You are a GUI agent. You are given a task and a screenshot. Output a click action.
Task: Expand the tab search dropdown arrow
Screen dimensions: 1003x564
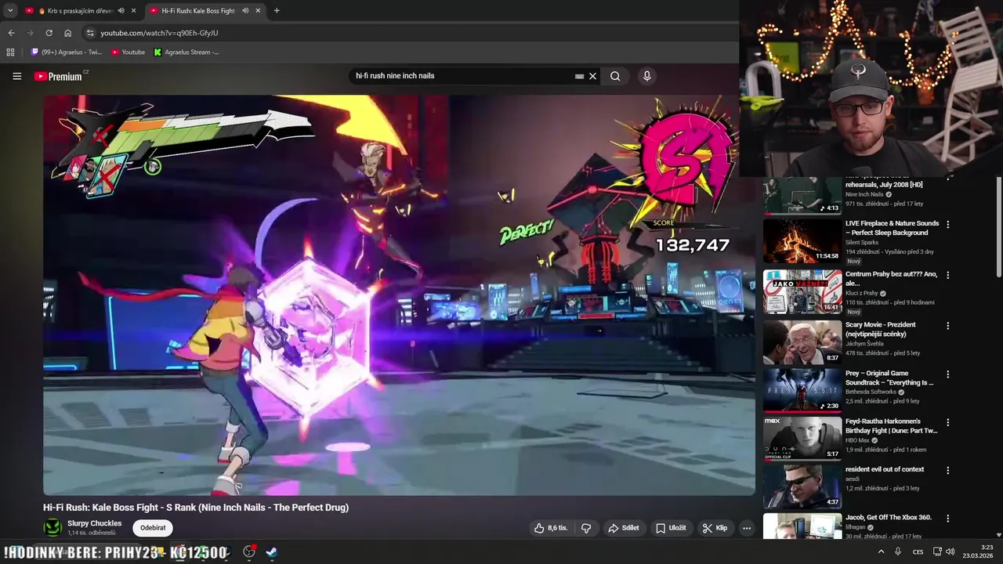[10, 11]
